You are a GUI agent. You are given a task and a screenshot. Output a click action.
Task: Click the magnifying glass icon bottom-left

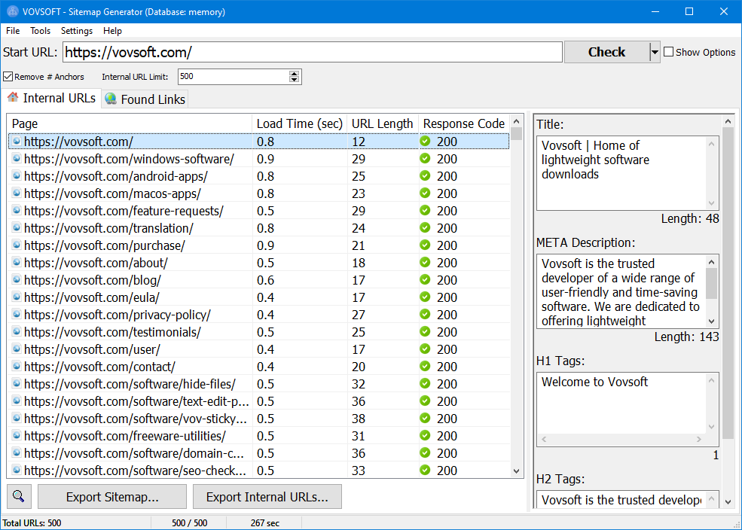pyautogui.click(x=19, y=496)
